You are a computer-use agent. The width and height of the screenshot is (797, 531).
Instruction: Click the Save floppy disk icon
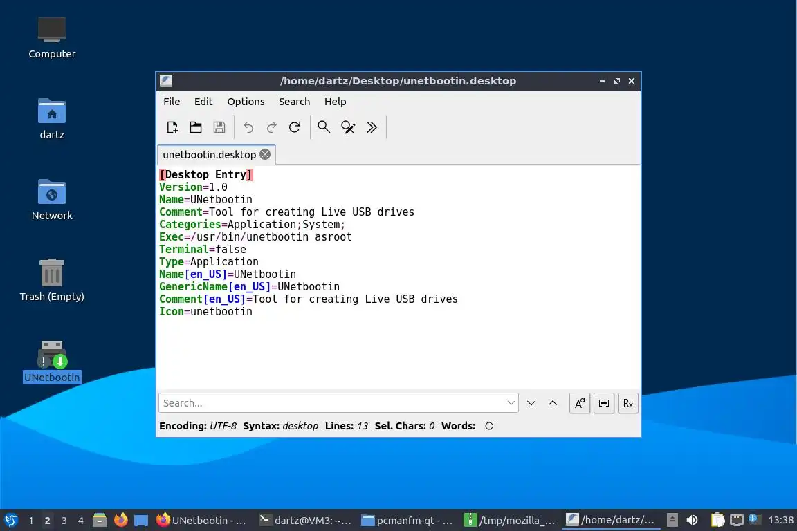click(219, 127)
